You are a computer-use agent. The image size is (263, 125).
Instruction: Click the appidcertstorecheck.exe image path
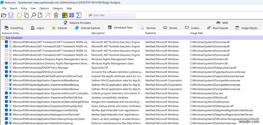(217, 76)
